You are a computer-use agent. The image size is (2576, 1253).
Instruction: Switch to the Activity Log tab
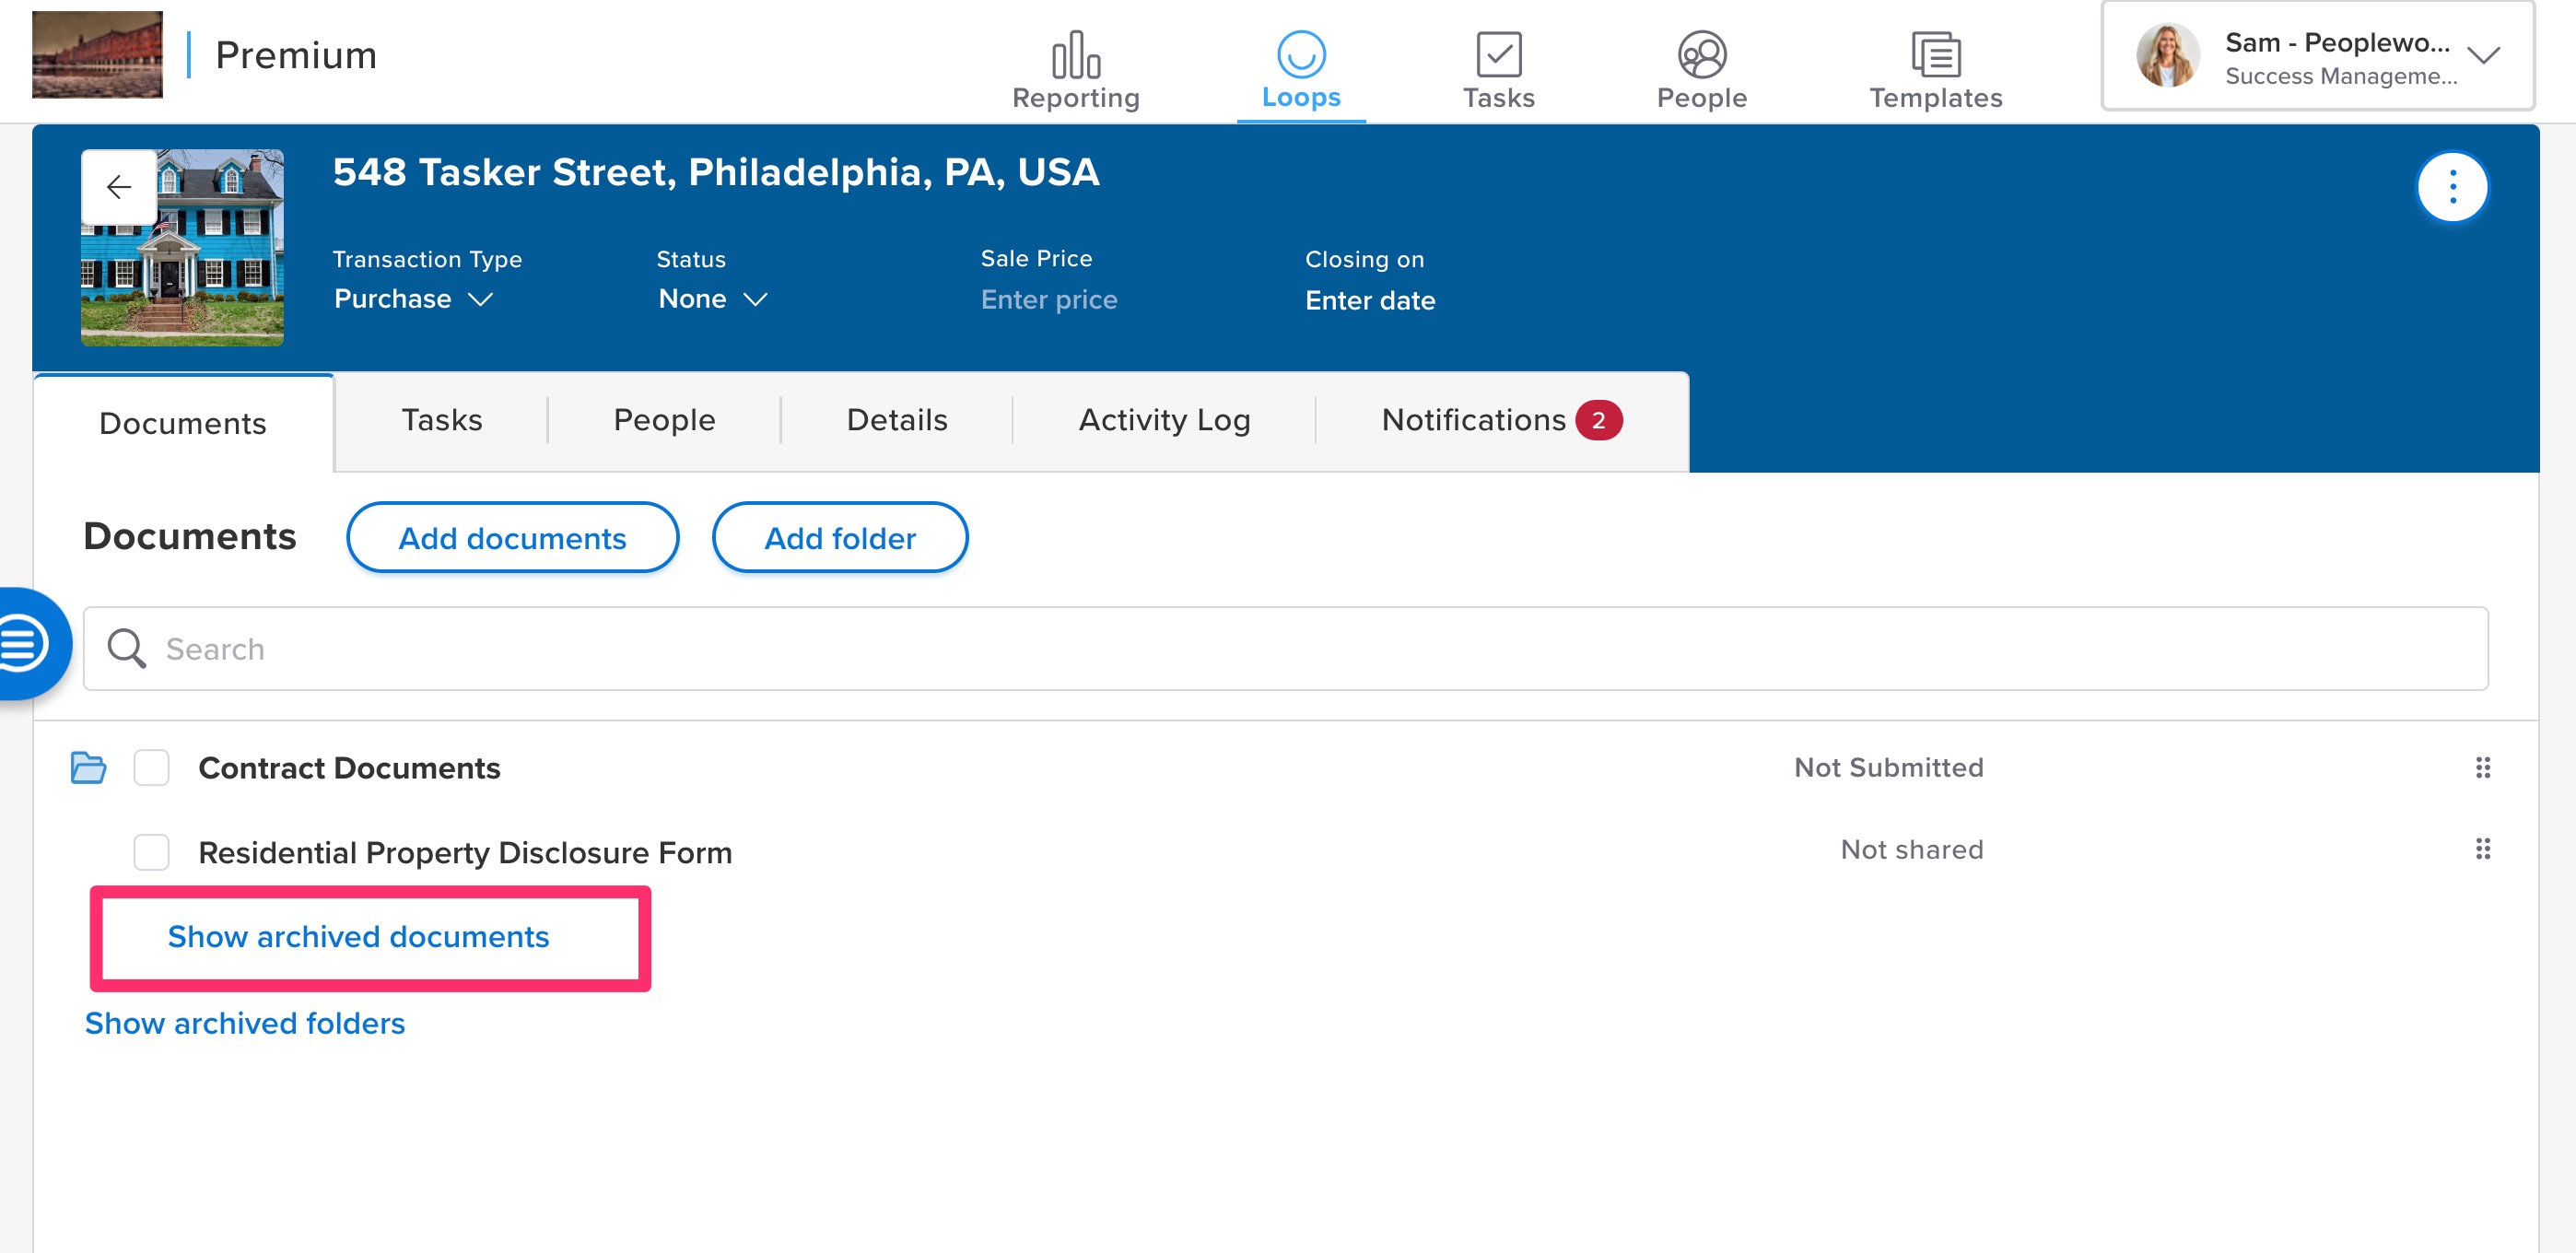coord(1164,420)
